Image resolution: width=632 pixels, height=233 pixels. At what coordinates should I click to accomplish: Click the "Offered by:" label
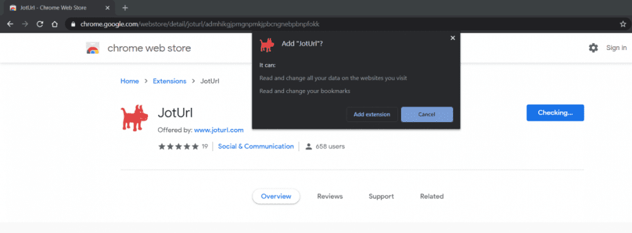(x=175, y=130)
